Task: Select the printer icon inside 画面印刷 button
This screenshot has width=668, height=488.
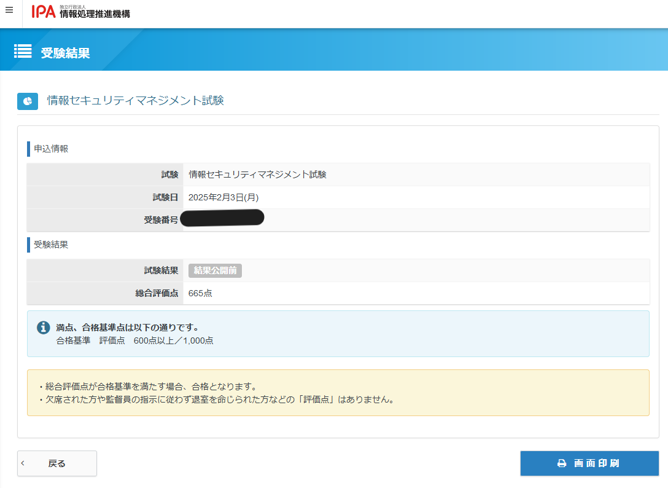Action: [x=562, y=463]
